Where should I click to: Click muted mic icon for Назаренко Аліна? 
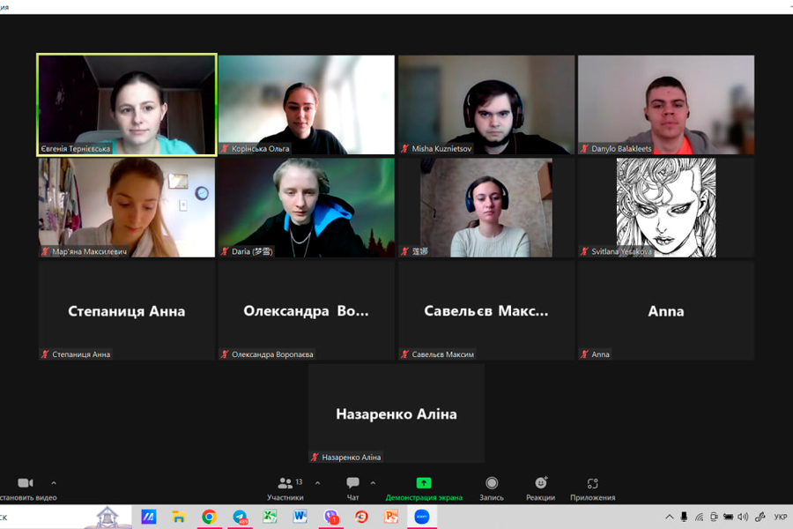[315, 457]
